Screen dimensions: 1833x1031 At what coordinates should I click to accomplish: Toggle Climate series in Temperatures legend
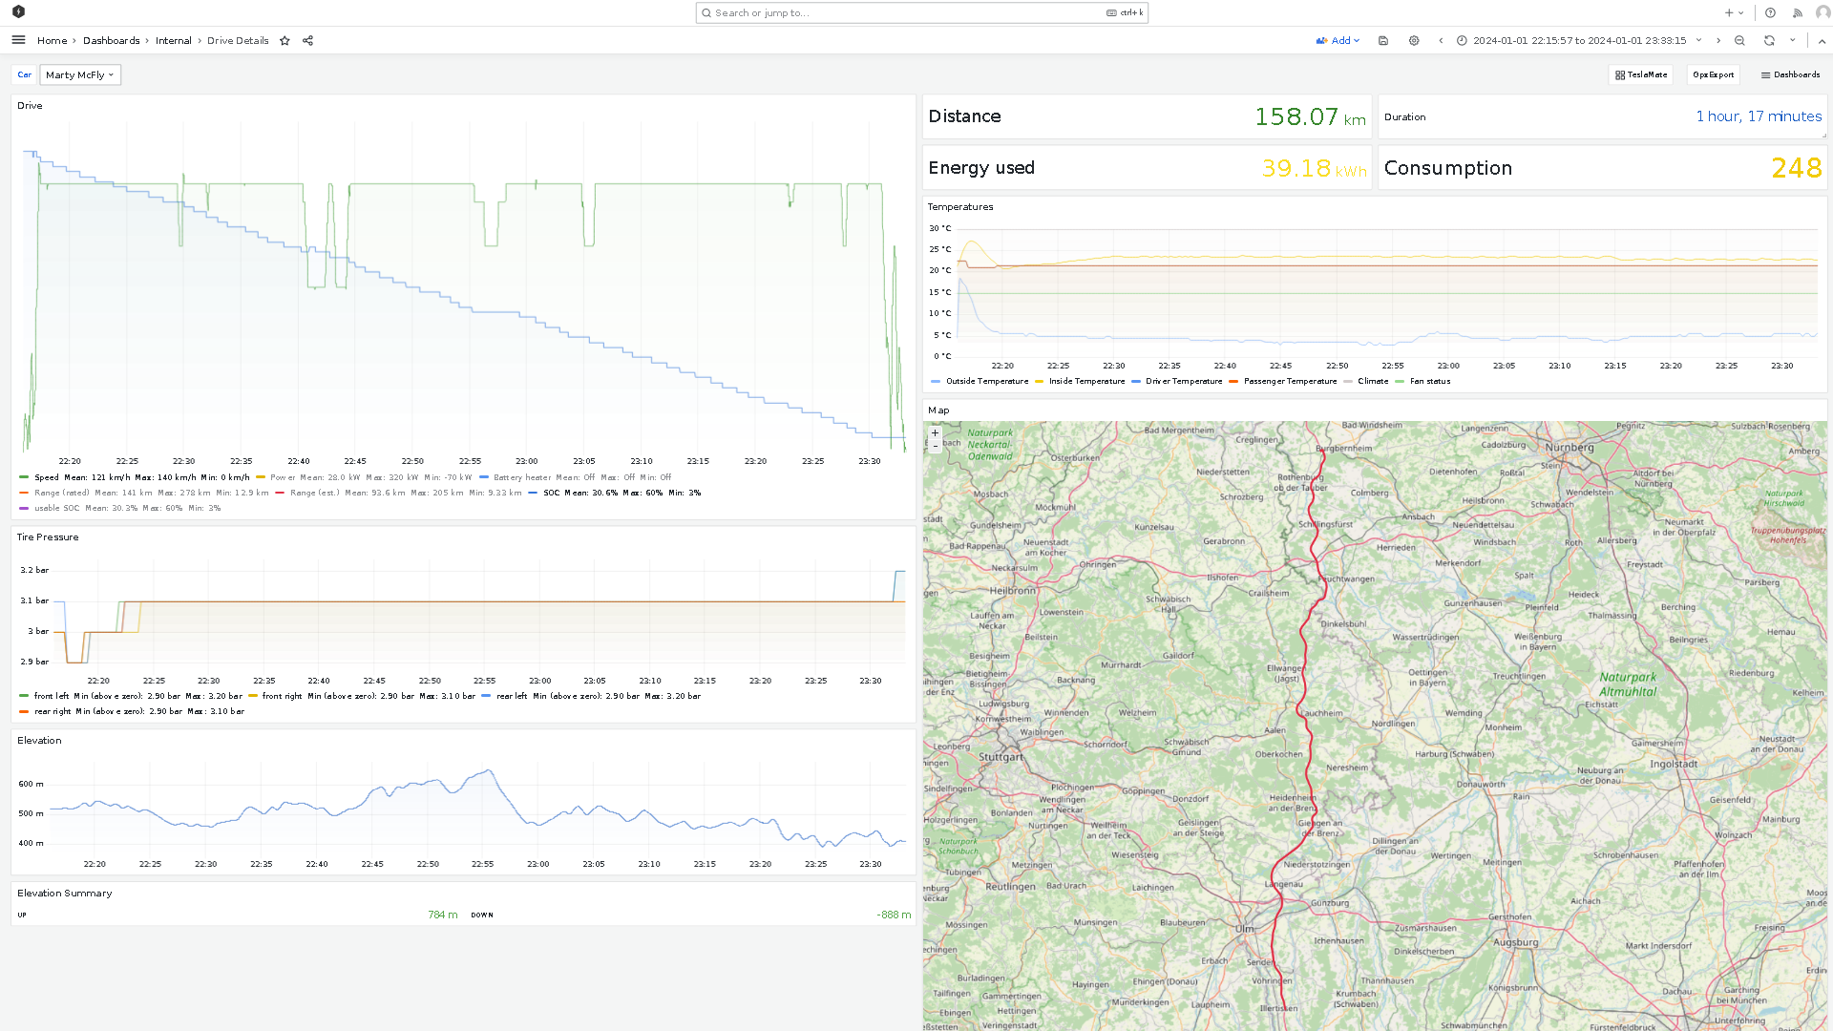click(x=1373, y=381)
